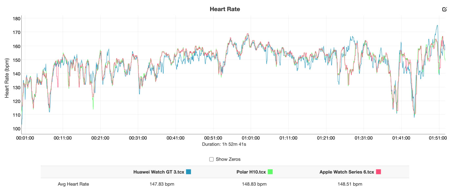The height and width of the screenshot is (192, 450).
Task: Click the 01:11:00 time axis label
Action: [289, 138]
